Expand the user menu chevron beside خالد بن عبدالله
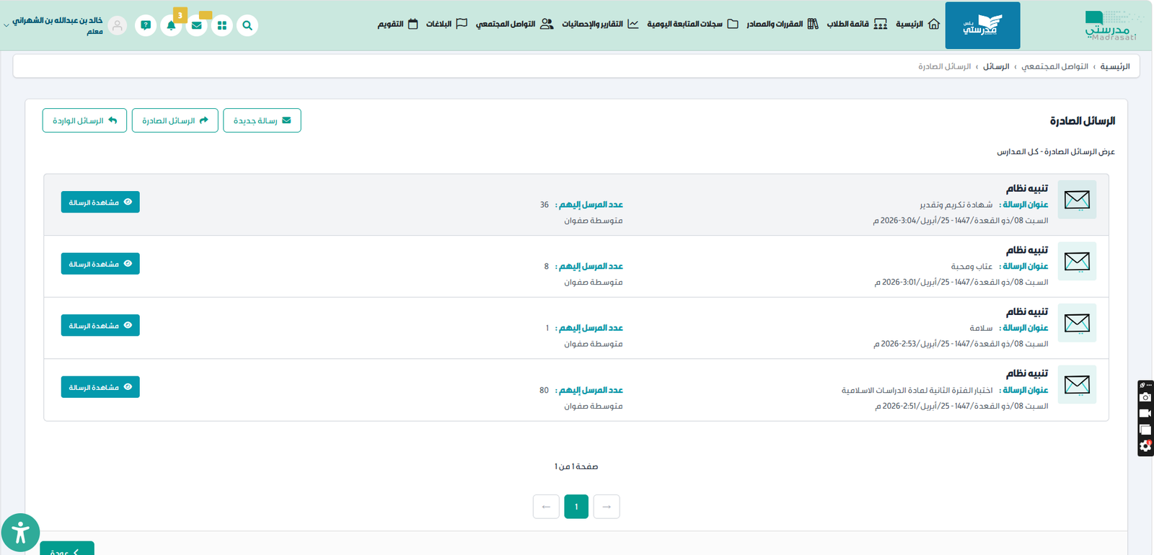1154x555 pixels. (6, 25)
